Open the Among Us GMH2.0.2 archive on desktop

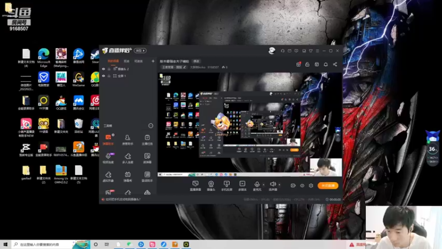[61, 174]
